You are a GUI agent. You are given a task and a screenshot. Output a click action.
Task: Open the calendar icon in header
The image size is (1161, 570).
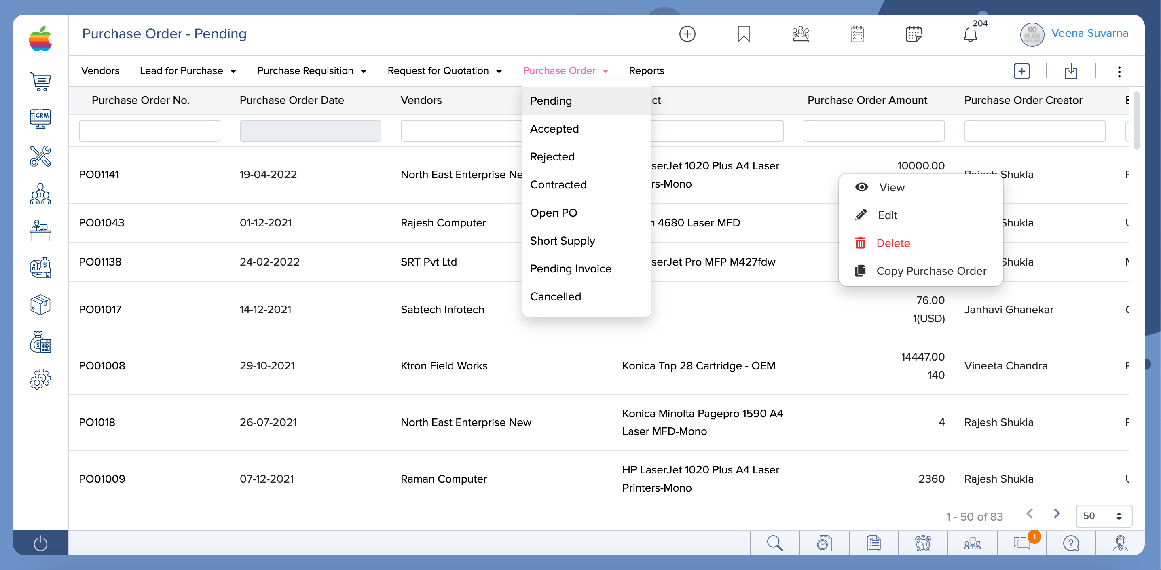point(914,34)
